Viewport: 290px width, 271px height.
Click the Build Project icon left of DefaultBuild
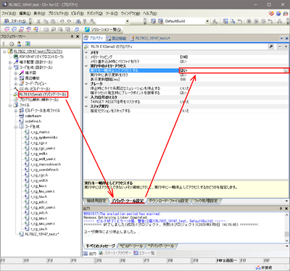click(x=153, y=22)
